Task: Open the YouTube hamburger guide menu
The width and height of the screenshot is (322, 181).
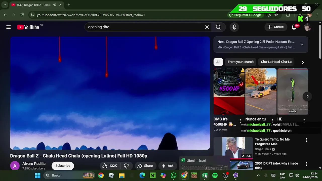Action: 9,27
